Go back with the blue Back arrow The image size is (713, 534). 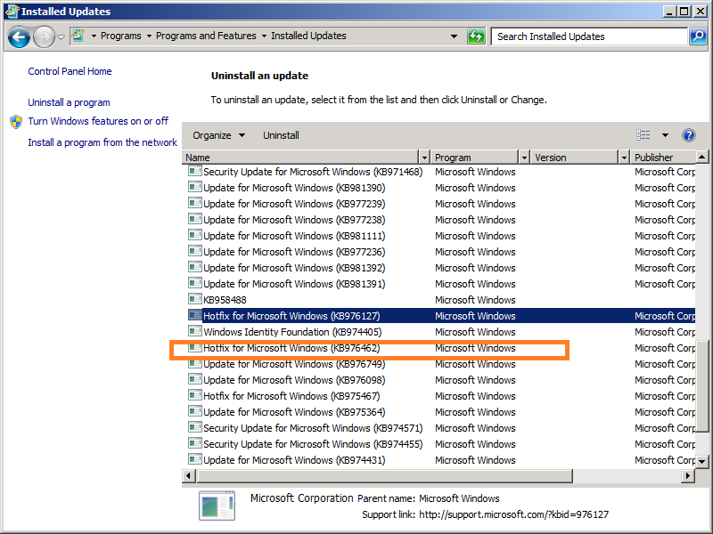(x=19, y=36)
